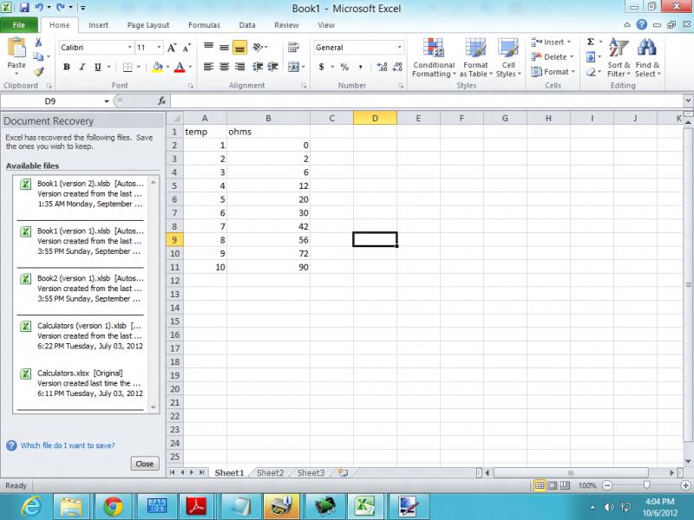Click the Insert Function fx icon

click(162, 101)
